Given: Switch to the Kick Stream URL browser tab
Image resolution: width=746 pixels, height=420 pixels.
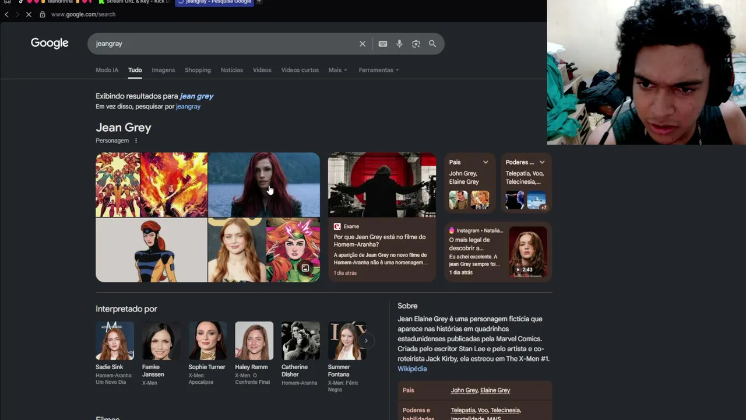Looking at the screenshot, I should click(134, 2).
